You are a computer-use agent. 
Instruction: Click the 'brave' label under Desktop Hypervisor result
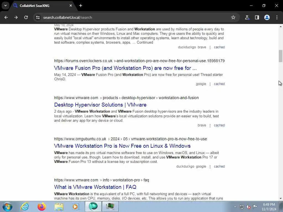tap(202, 125)
